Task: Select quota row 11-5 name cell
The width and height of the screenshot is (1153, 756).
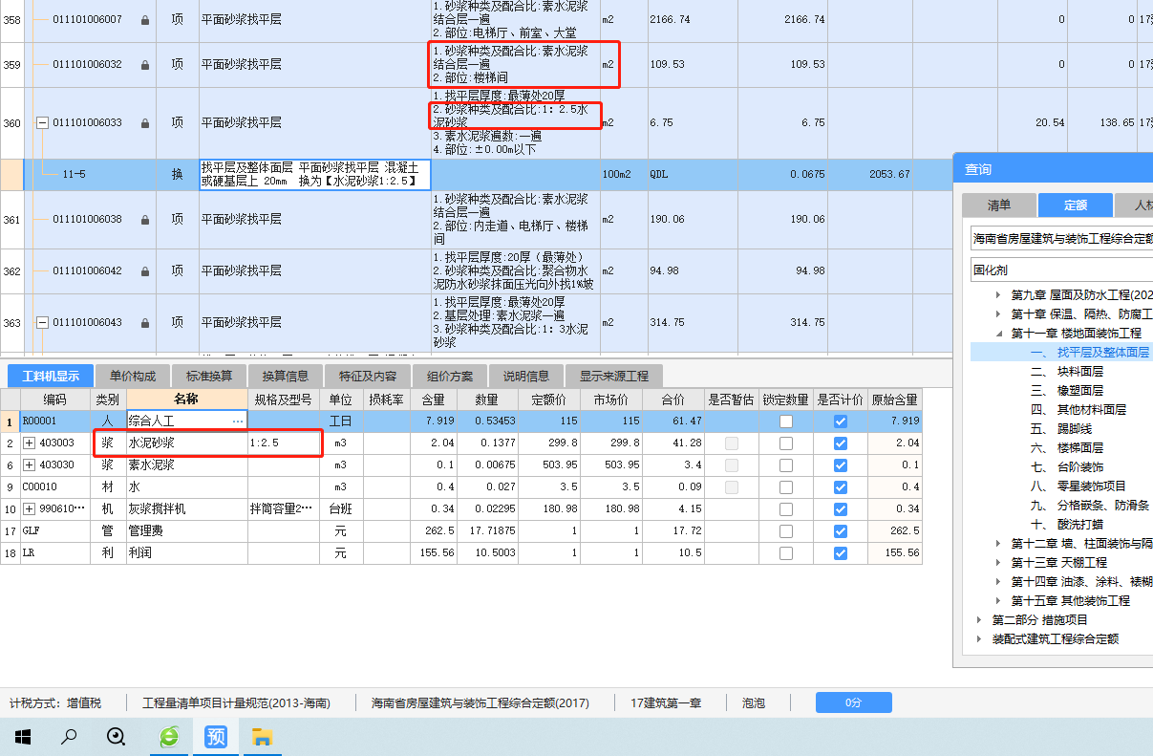Action: [x=315, y=175]
